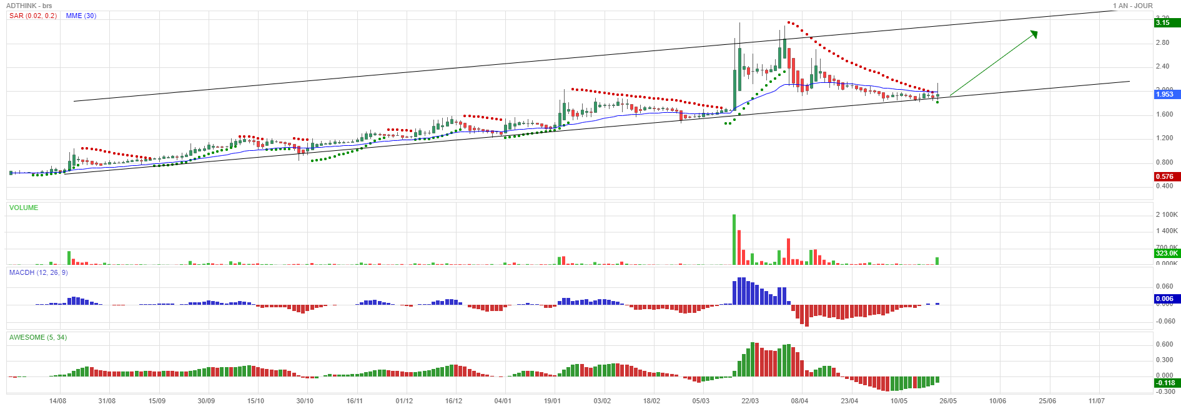Click the 30/10 date on time axis
This screenshot has height=407, width=1181.
(x=305, y=401)
